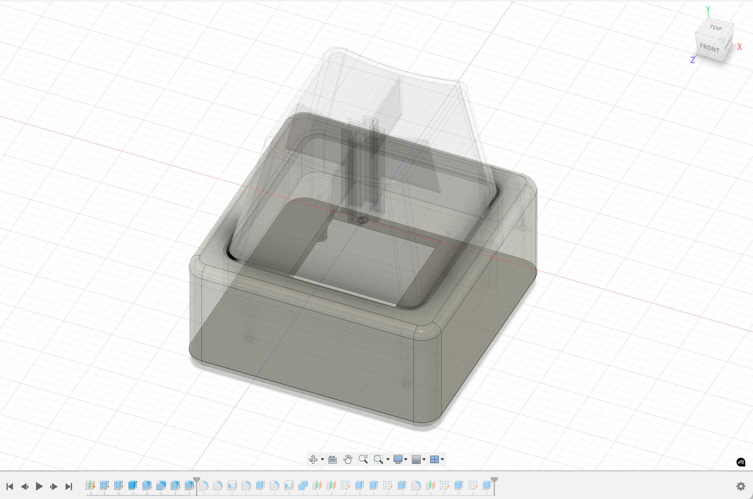Screen dimensions: 753x499
Task: Select the first Offset Plane after Combine
Action: coord(317,485)
